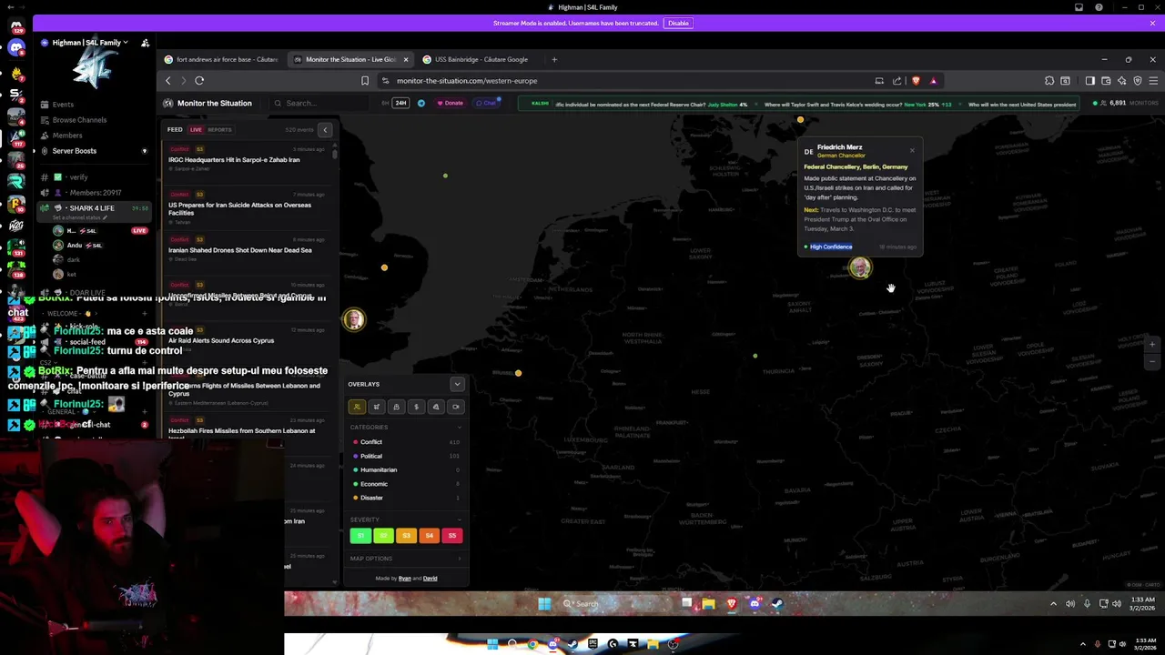Toggle the browser sidebar panel icon
The image size is (1165, 655).
[1090, 81]
